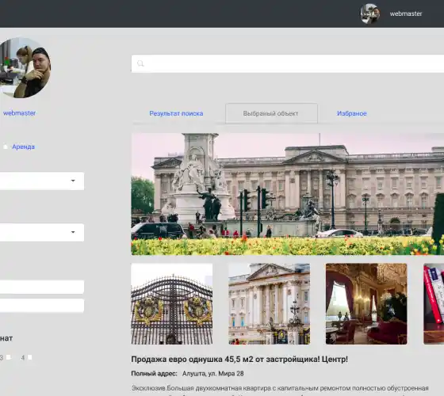Open the Избраное tab

(352, 113)
